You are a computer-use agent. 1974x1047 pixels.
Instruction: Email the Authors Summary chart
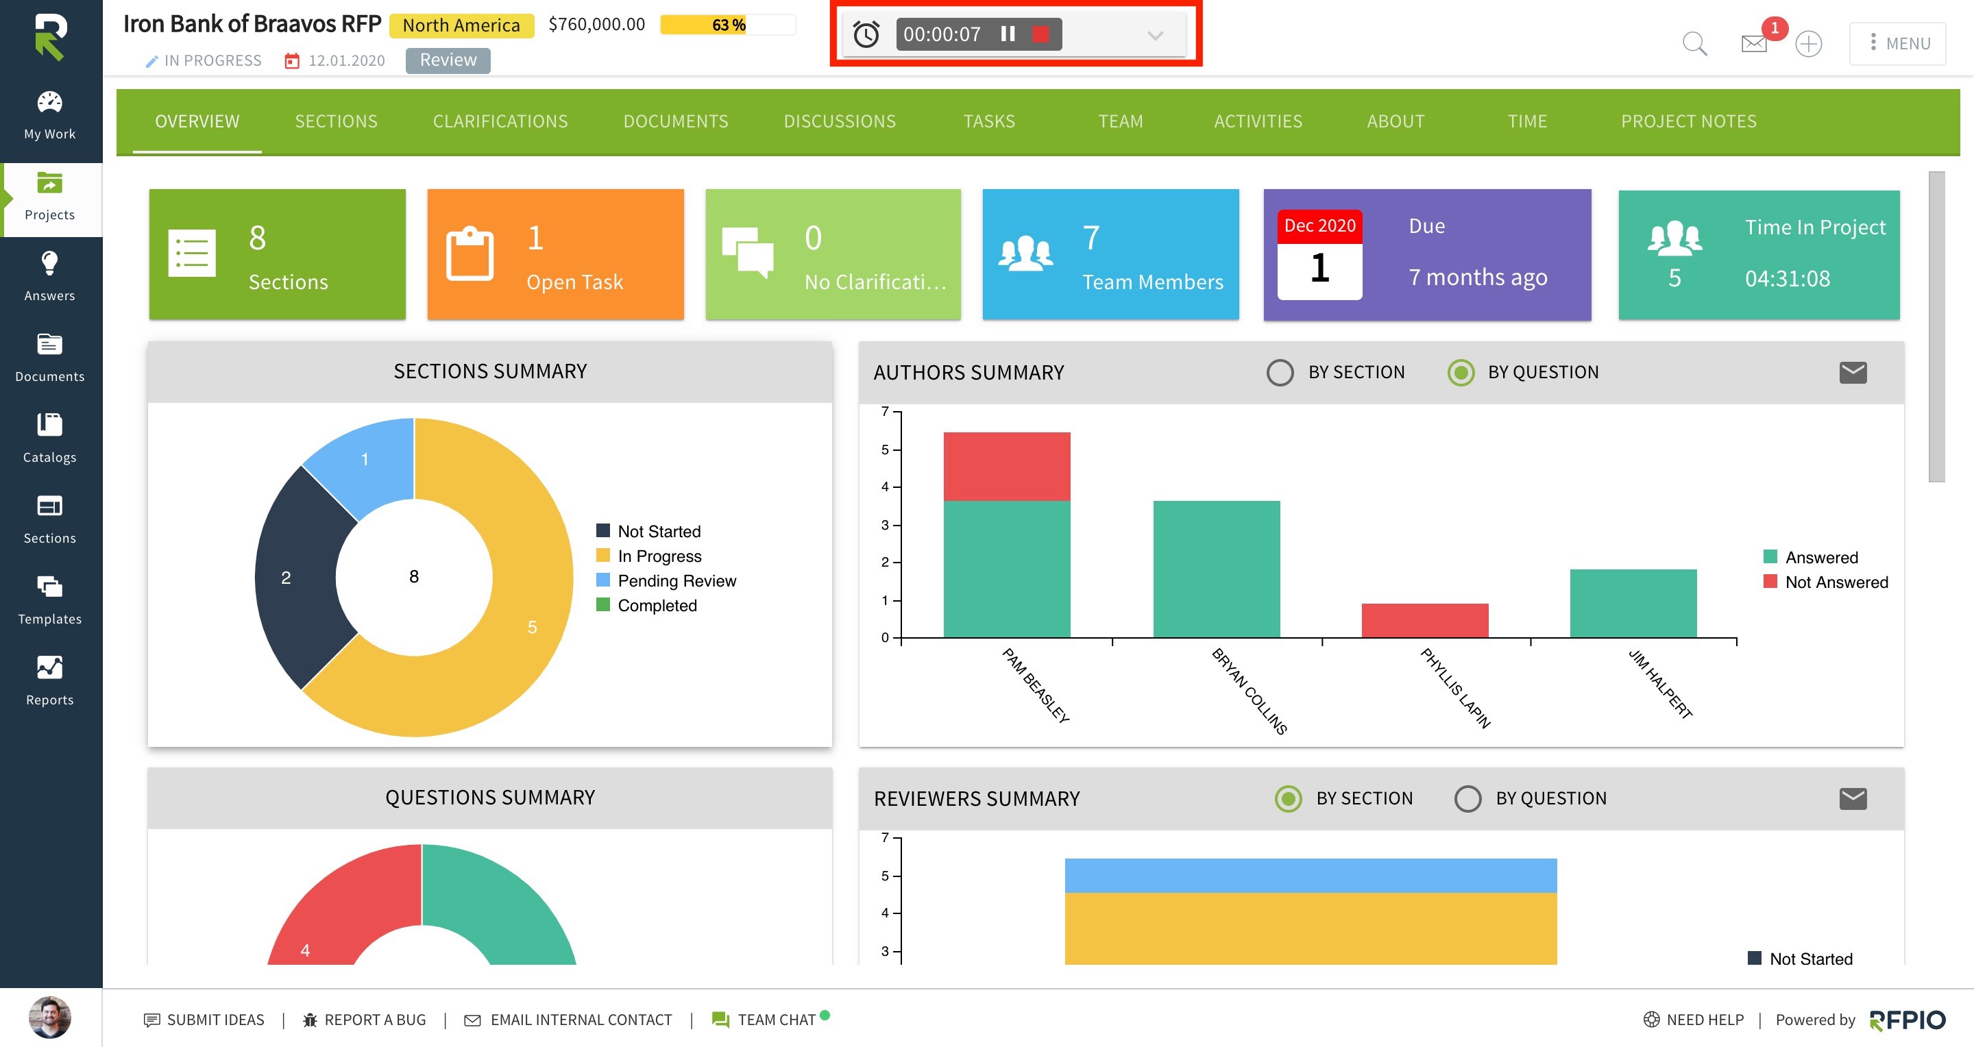pyautogui.click(x=1852, y=372)
